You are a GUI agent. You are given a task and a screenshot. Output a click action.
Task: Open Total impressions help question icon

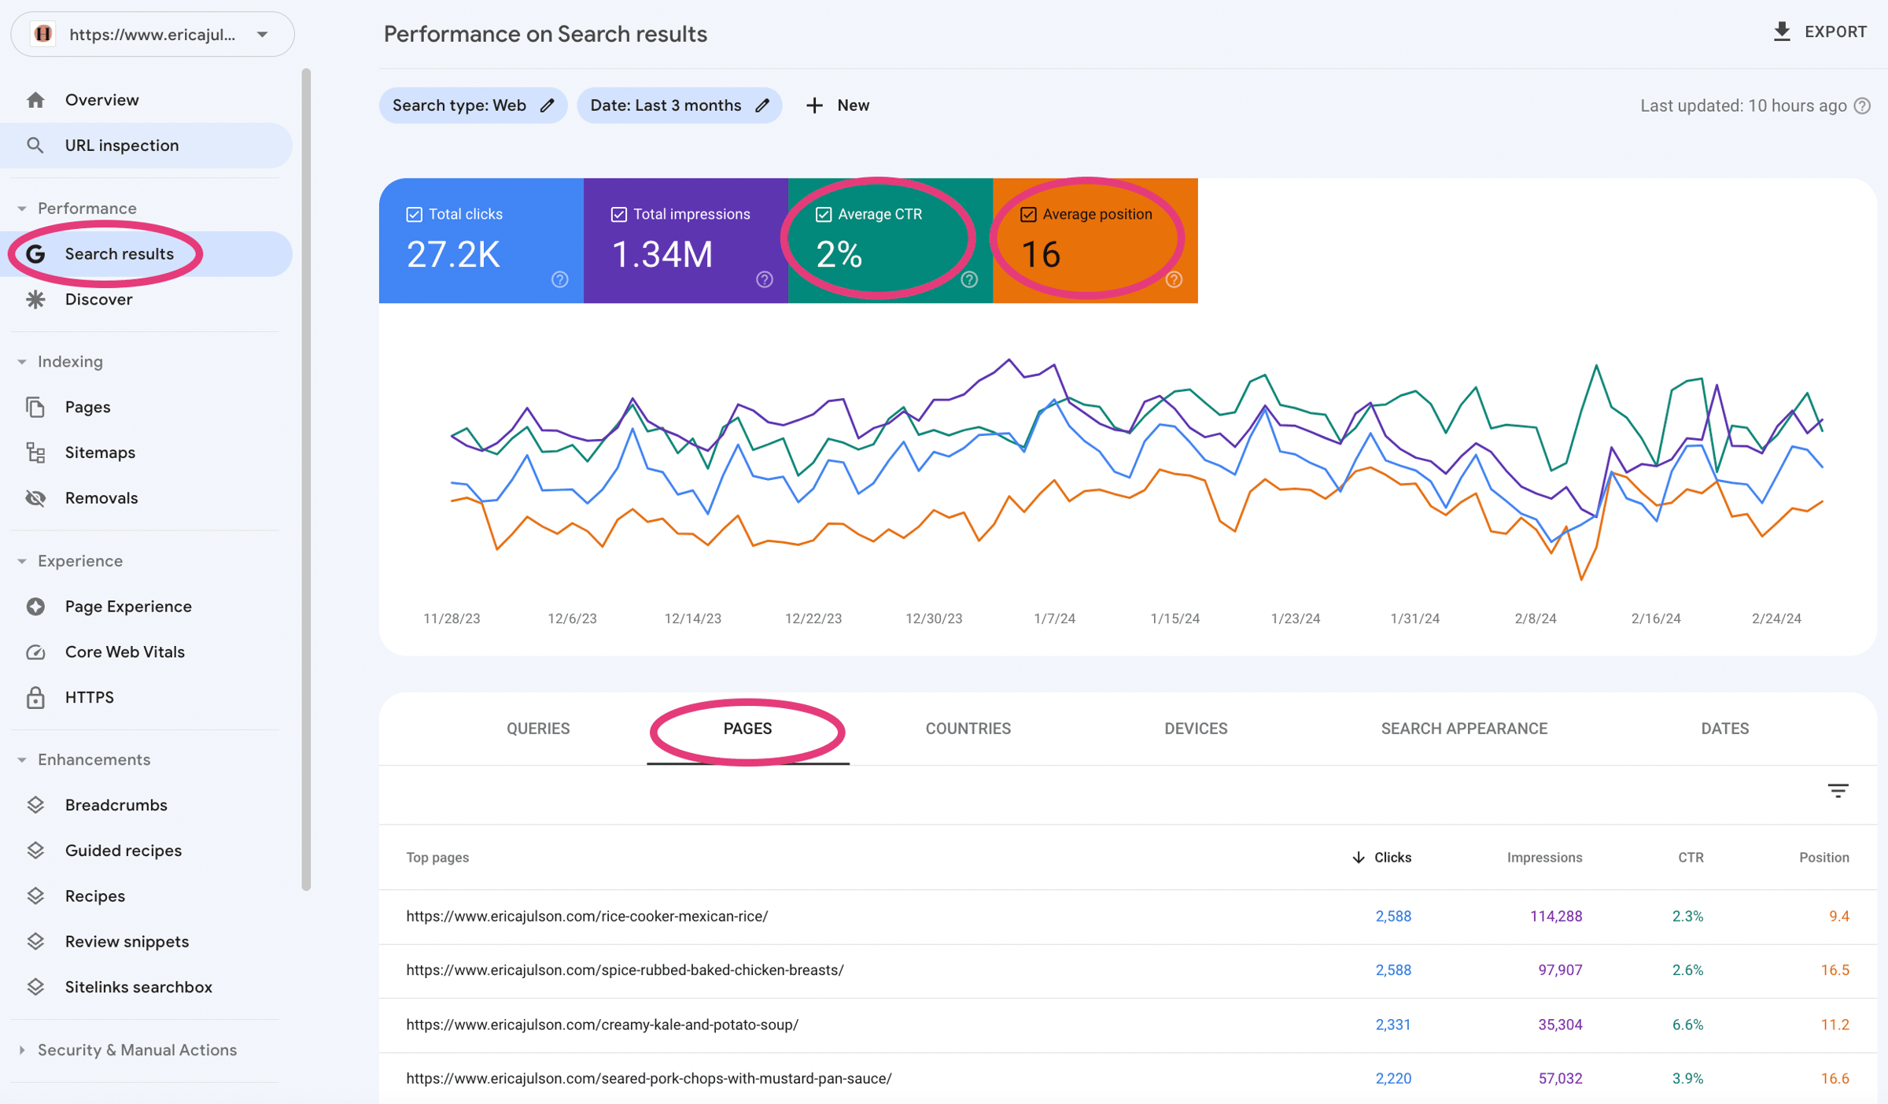(x=765, y=279)
